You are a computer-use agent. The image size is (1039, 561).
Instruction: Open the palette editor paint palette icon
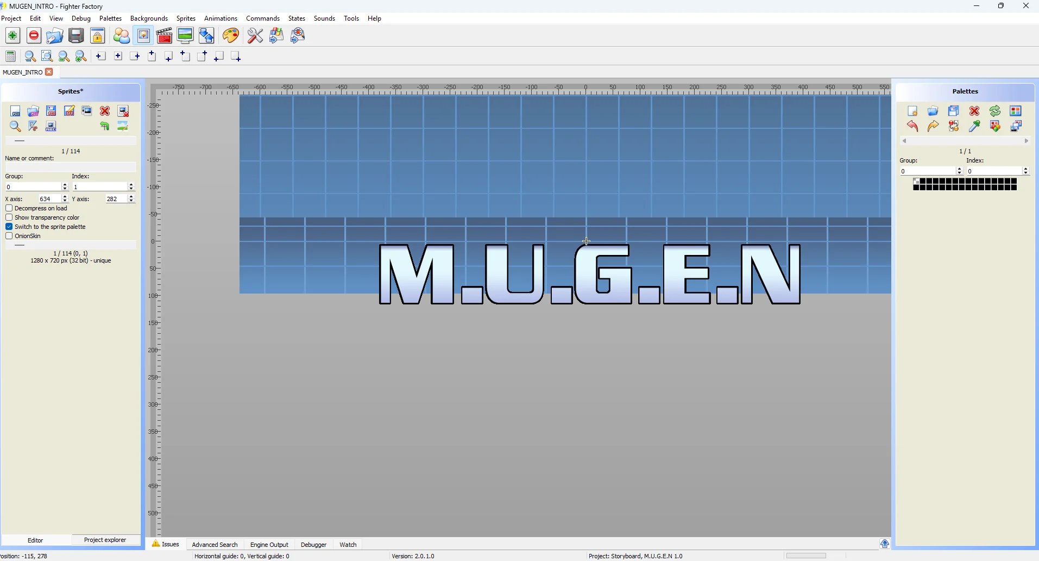(231, 36)
